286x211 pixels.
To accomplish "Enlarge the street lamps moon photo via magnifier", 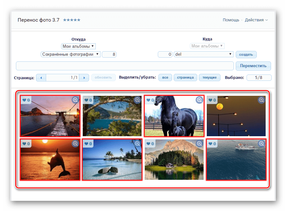I will point(262,100).
